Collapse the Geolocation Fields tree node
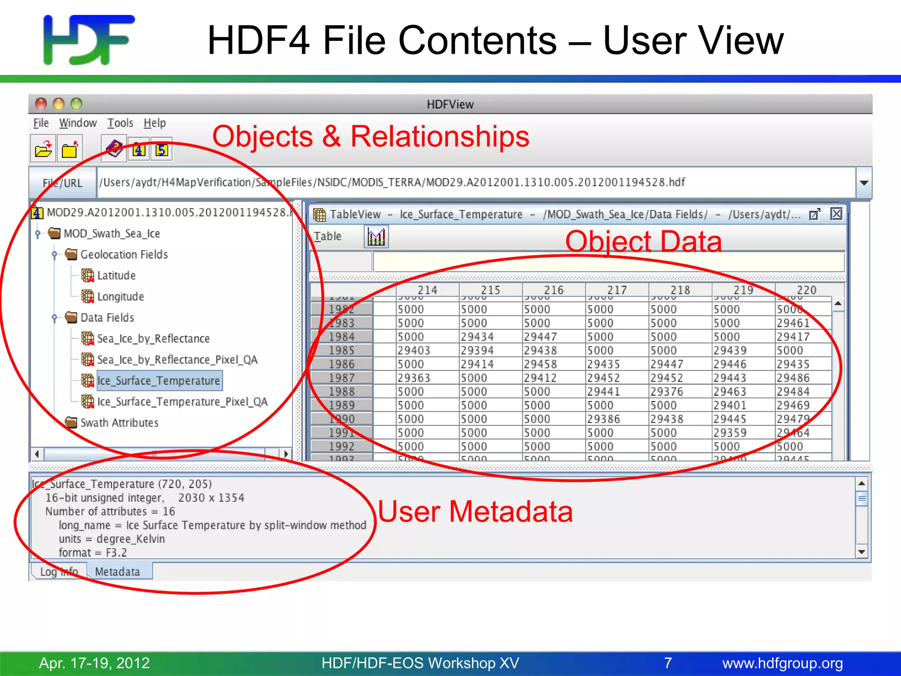This screenshot has width=901, height=676. pos(55,255)
